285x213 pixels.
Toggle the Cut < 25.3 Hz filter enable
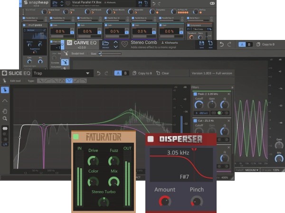point(195,121)
